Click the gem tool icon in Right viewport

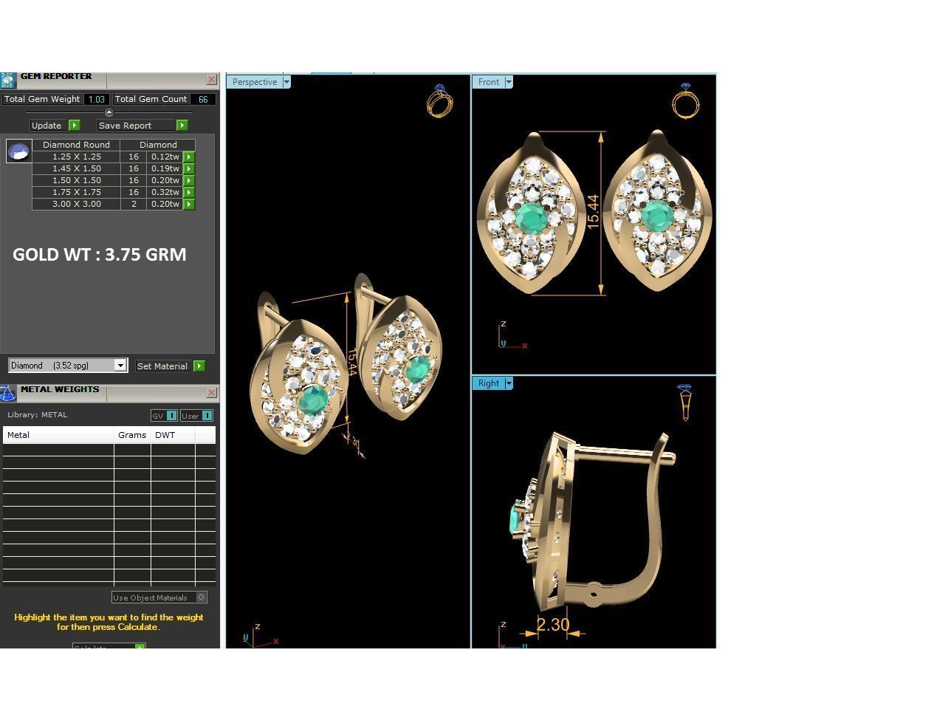point(684,403)
